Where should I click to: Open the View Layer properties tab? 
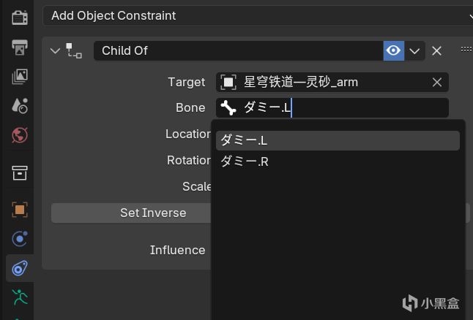[19, 77]
